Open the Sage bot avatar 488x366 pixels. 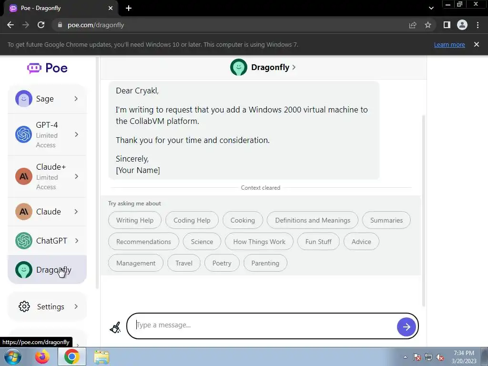pos(24,99)
